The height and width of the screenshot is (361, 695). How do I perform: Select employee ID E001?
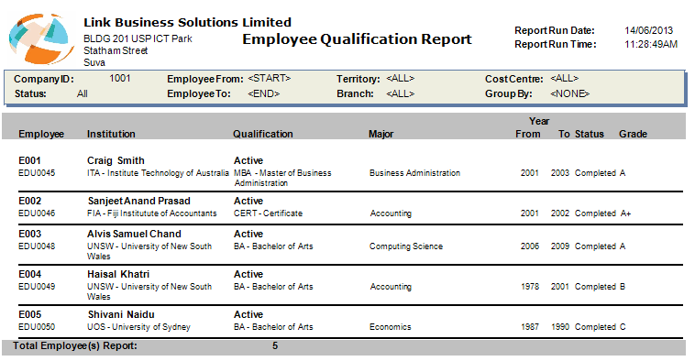click(29, 160)
